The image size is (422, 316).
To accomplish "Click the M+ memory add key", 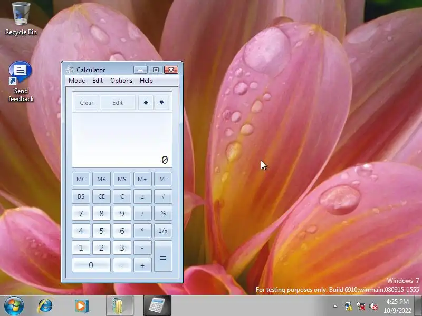I will point(142,179).
